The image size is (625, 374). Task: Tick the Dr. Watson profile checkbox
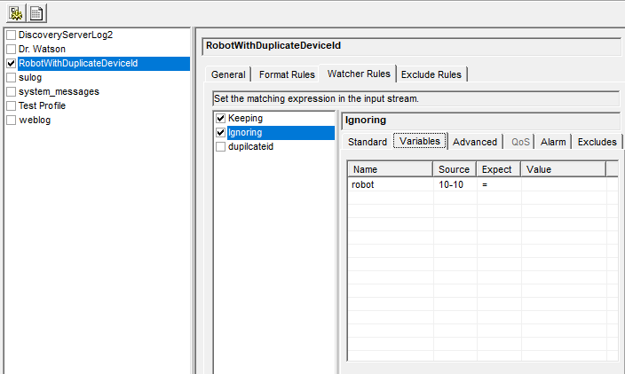point(11,49)
